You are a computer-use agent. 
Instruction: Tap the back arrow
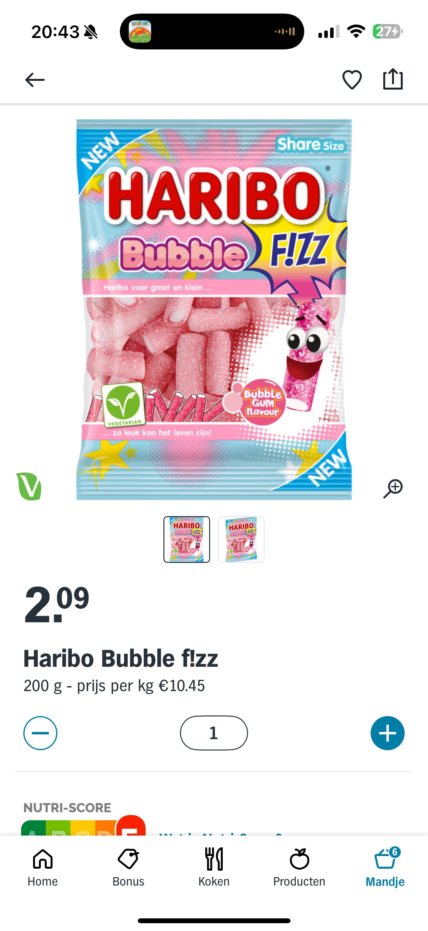[35, 80]
